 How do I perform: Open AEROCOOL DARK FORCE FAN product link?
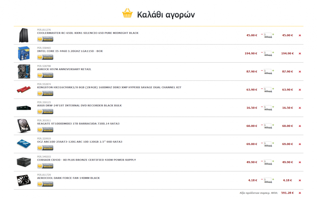68,178
